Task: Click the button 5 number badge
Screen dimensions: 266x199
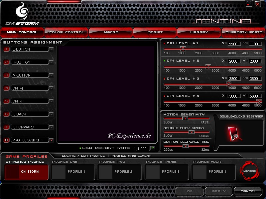Action: 6,101
